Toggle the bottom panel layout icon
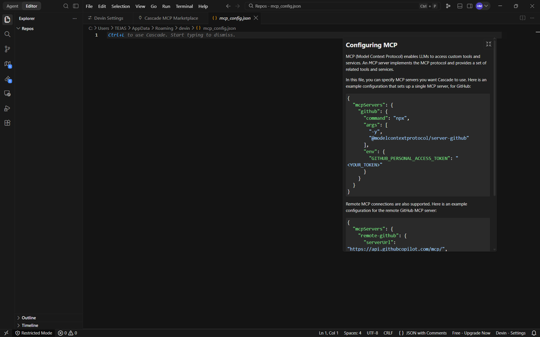 pyautogui.click(x=460, y=6)
